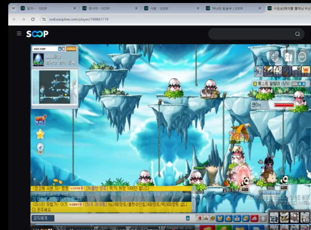Click first quick slot skill icon

point(274,217)
